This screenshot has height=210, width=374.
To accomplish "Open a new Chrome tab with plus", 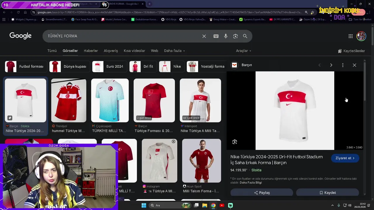I will [149, 4].
